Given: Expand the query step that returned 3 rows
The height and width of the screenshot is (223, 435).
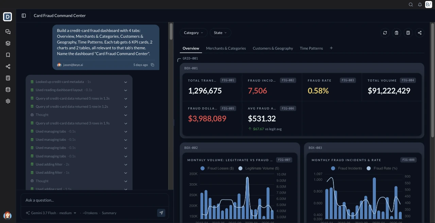Looking at the screenshot, I should [126, 123].
